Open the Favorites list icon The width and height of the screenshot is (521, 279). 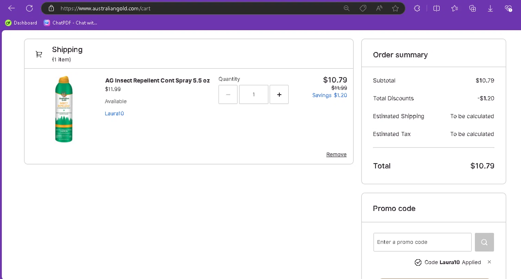point(455,8)
